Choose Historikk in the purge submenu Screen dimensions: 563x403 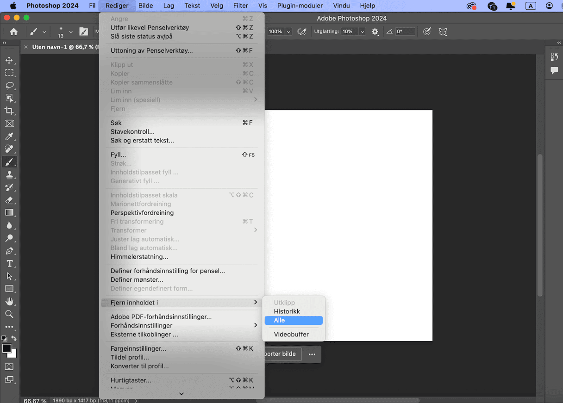[294, 311]
